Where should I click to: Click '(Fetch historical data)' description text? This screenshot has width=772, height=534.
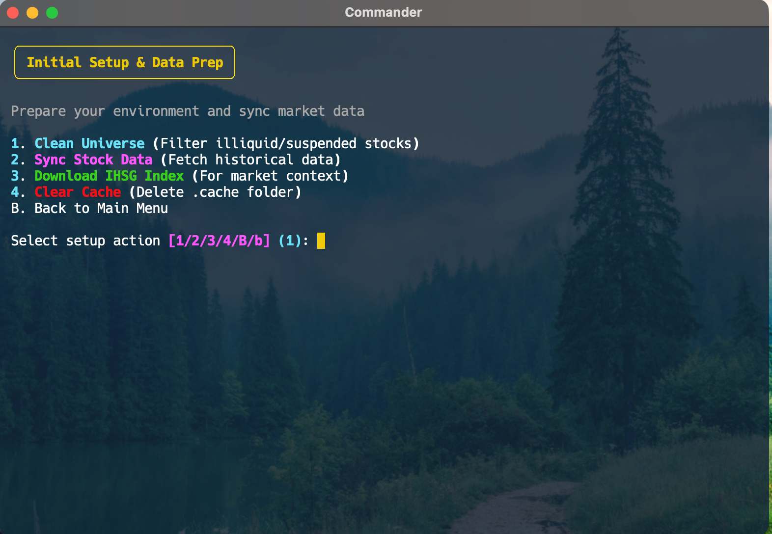coord(250,160)
